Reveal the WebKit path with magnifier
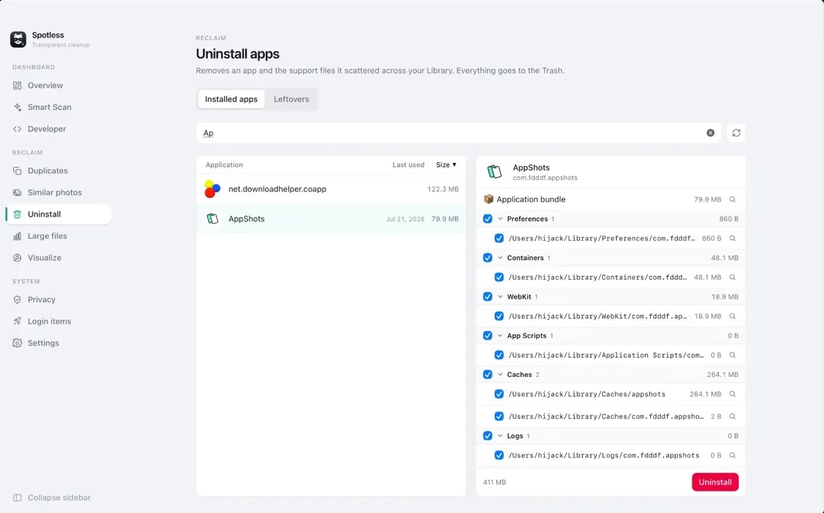 click(732, 316)
